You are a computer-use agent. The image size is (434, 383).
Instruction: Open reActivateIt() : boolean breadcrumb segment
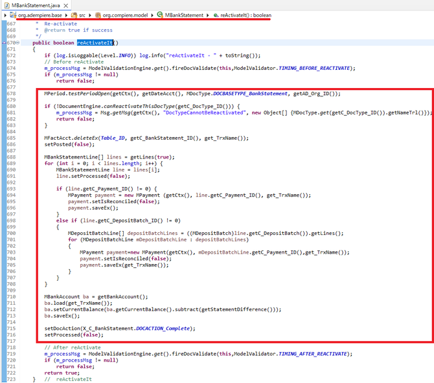point(246,16)
